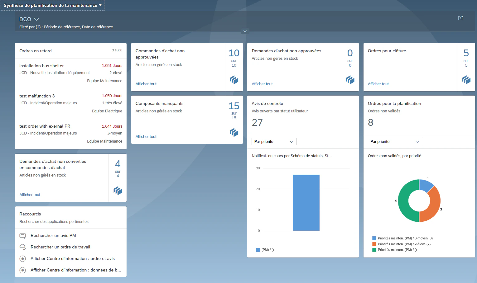This screenshot has width=477, height=283.
Task: Click stacked-cards icon on Composants manquants card
Action: tap(234, 133)
